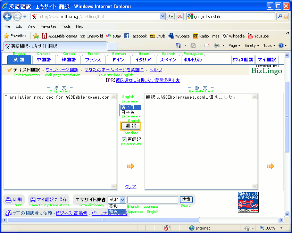
Task: Switch to the Portuguese ポルトガル tab
Action: pos(193,60)
